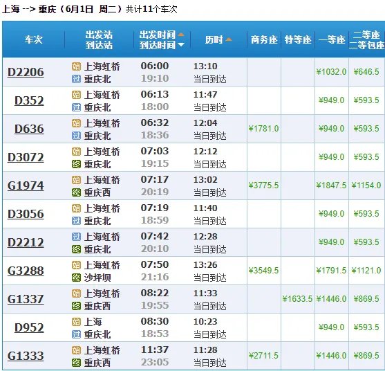Image resolution: width=385 pixels, height=371 pixels.
Task: Click pass-through 过 icon in D636 row
Action: pos(76,136)
